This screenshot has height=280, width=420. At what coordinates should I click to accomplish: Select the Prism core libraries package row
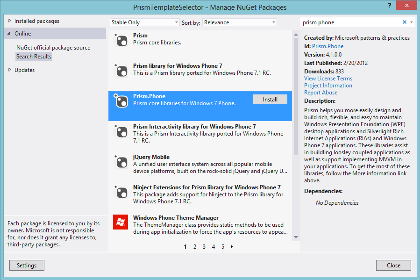point(200,45)
